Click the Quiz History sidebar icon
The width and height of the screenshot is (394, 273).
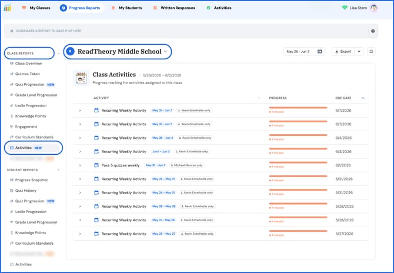click(12, 191)
